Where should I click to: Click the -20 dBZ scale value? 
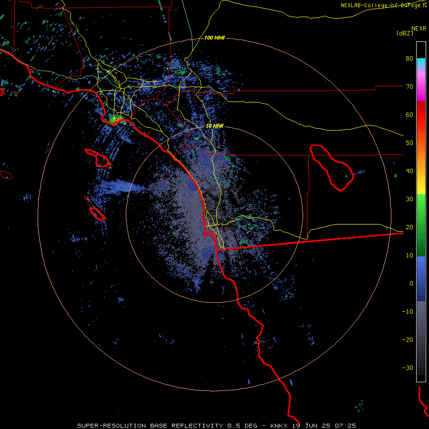pyautogui.click(x=408, y=340)
